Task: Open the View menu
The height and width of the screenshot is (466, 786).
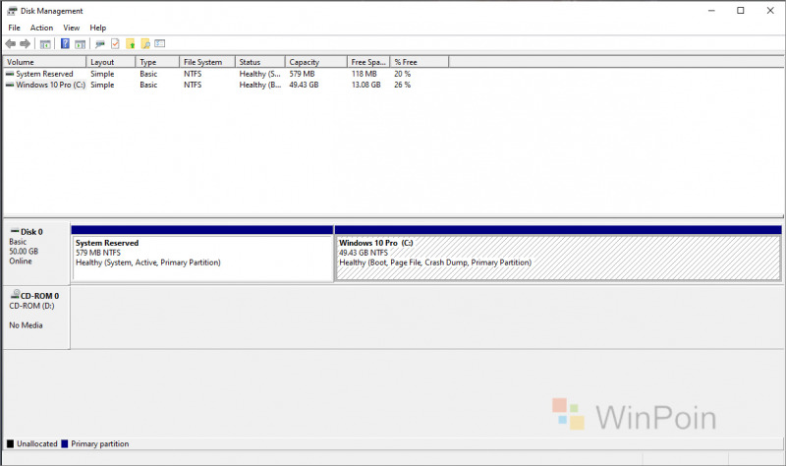Action: coord(71,28)
